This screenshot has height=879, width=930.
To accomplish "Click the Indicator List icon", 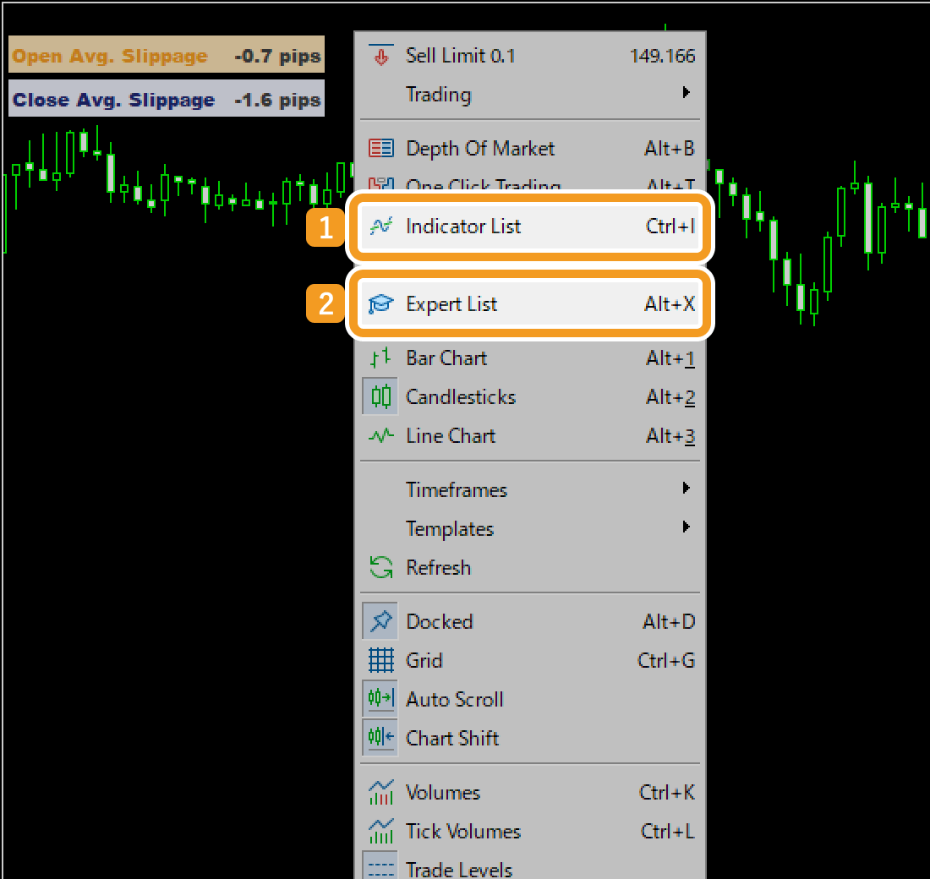I will 380,226.
